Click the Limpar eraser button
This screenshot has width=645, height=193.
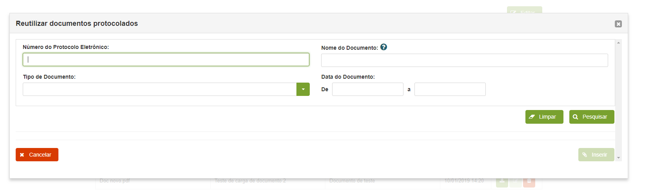click(544, 117)
